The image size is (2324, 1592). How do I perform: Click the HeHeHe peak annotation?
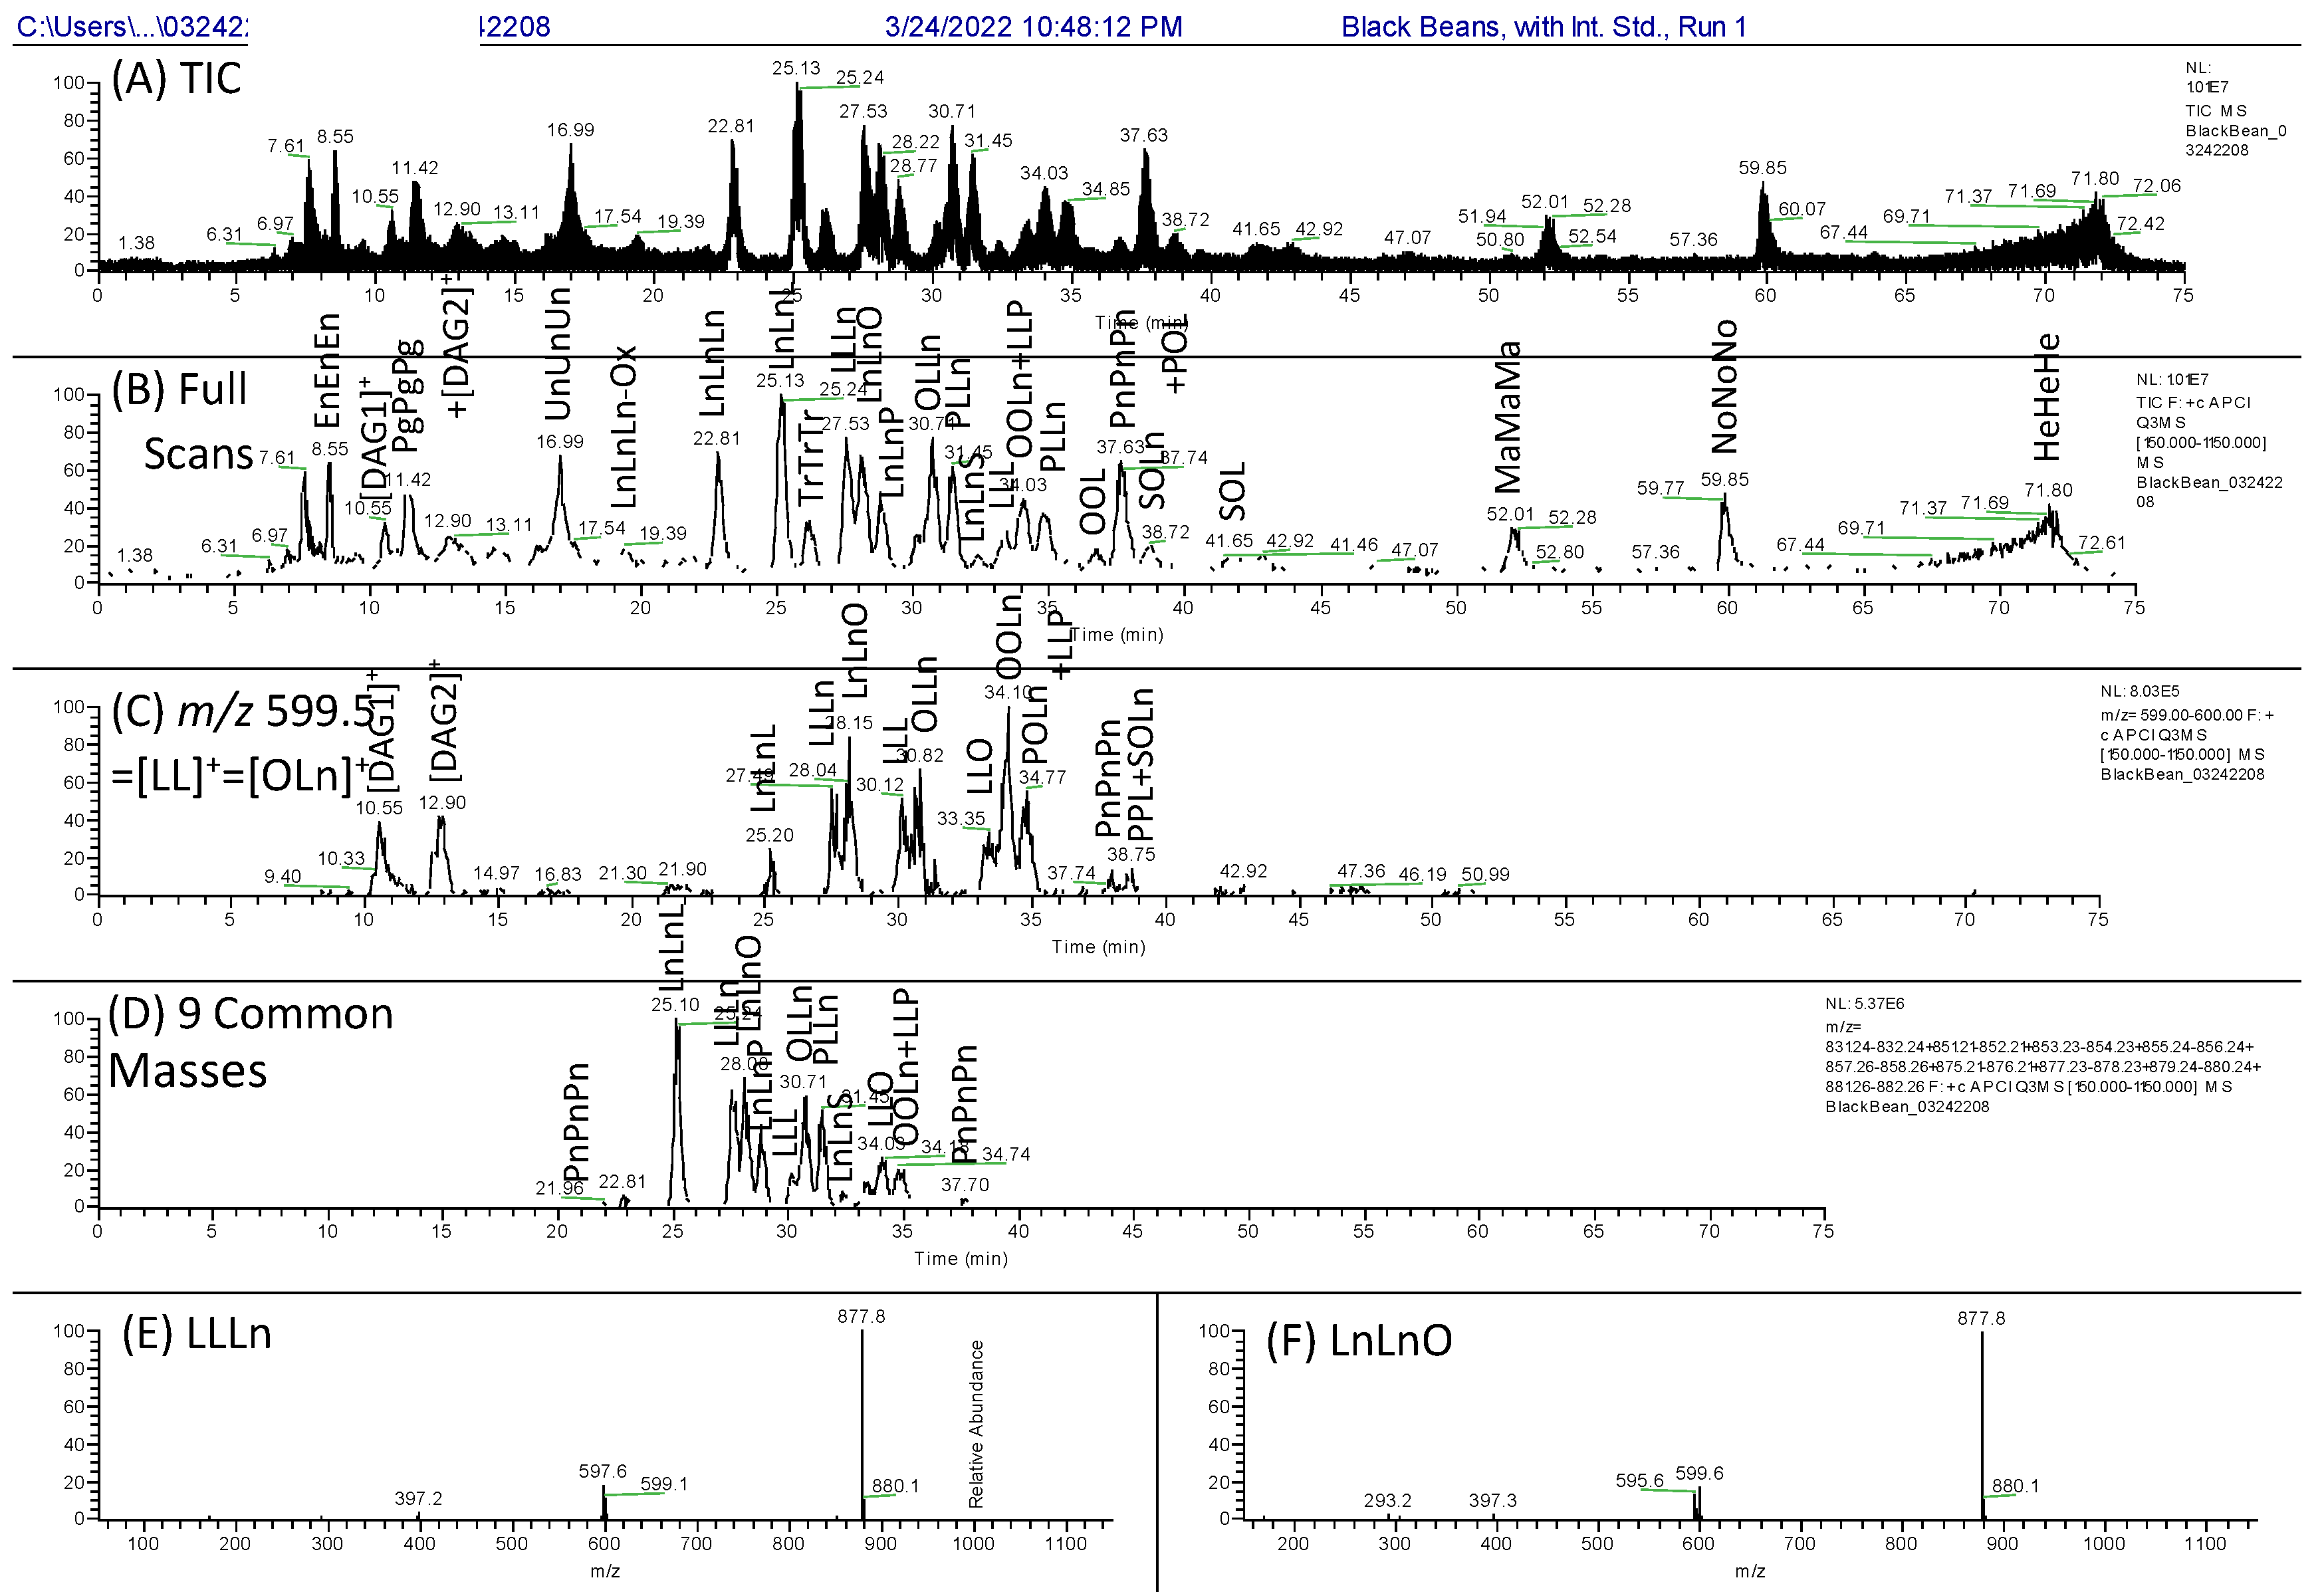coord(2047,396)
